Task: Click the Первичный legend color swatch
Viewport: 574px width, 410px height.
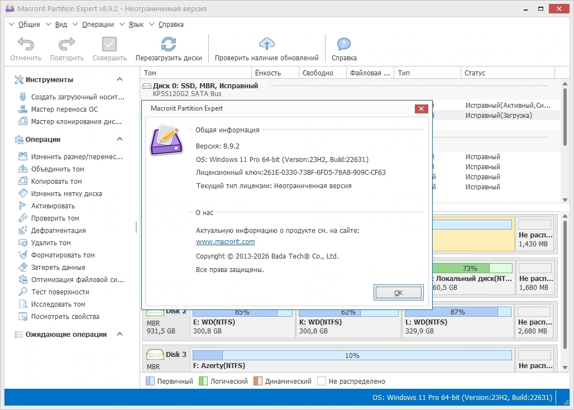Action: [x=150, y=381]
